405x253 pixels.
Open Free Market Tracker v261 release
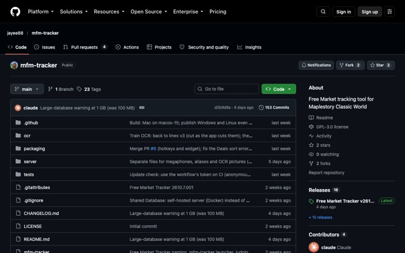345,201
